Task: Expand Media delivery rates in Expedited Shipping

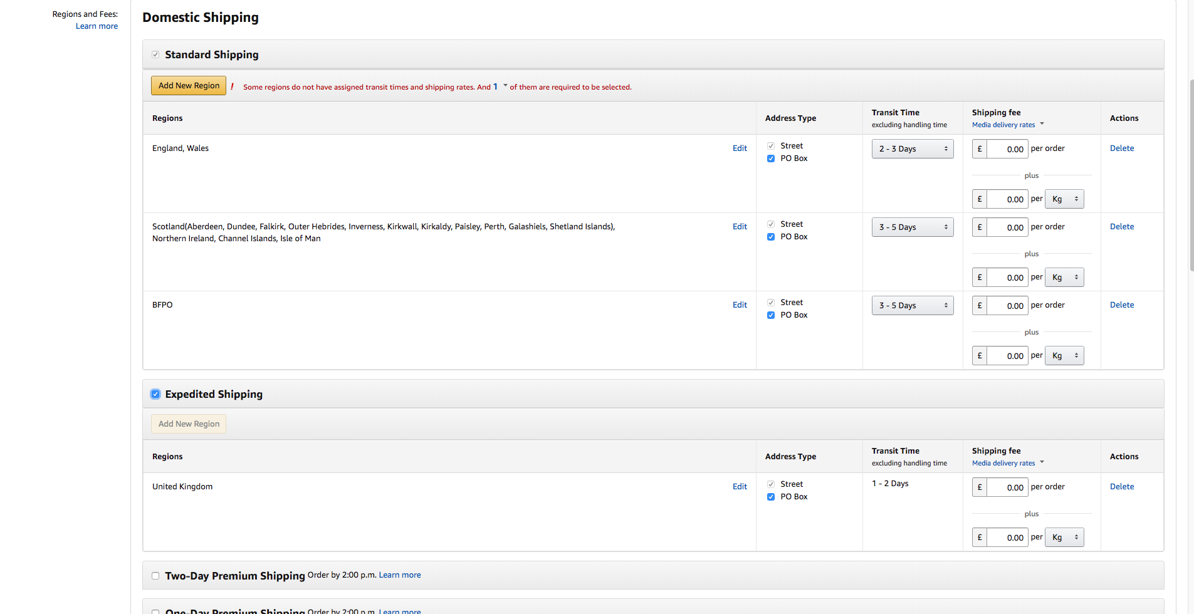Action: tap(1008, 463)
